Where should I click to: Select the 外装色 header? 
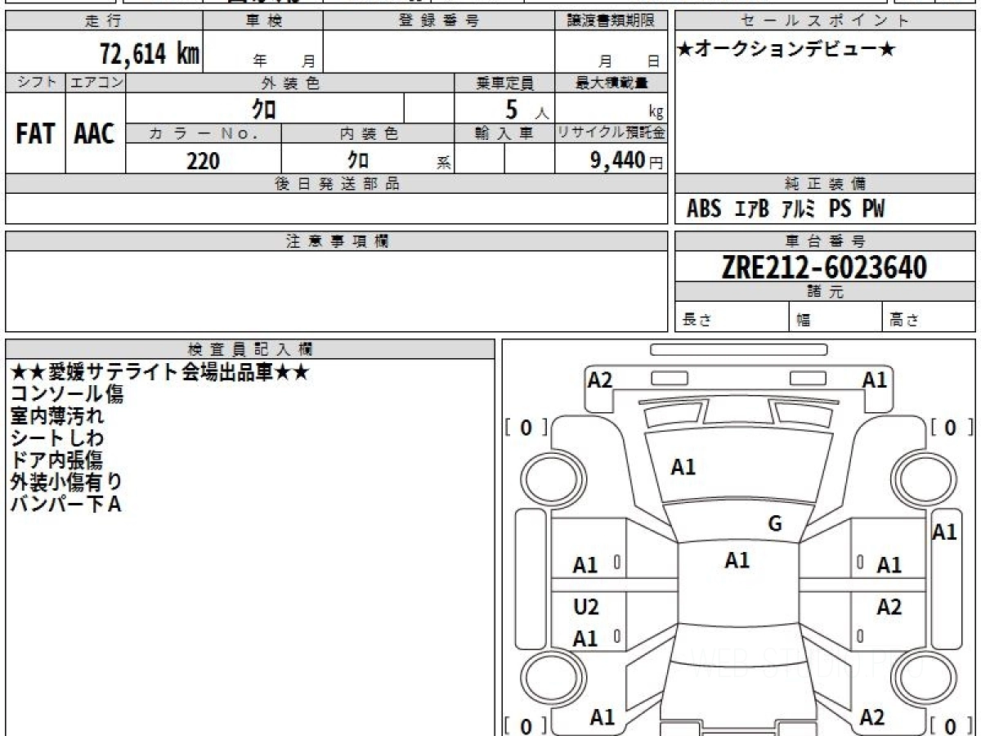[290, 83]
